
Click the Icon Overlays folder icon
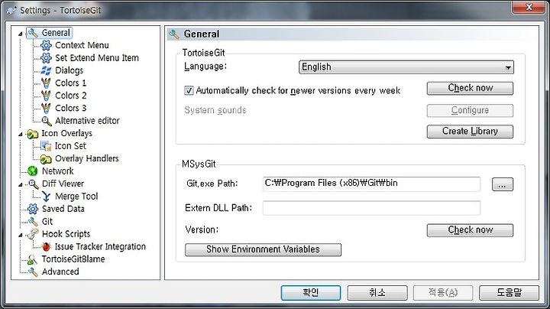point(33,133)
